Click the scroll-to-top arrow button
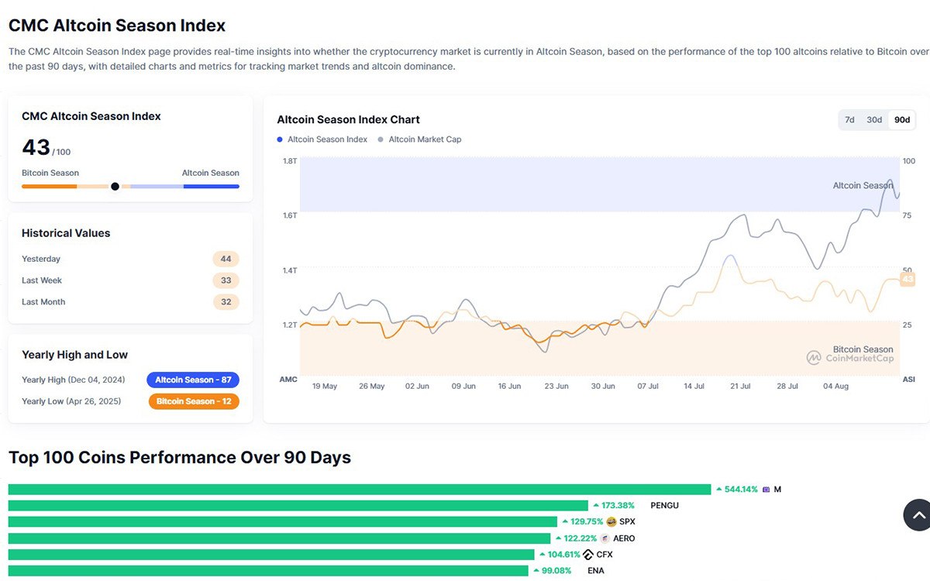This screenshot has width=930, height=581. [918, 515]
